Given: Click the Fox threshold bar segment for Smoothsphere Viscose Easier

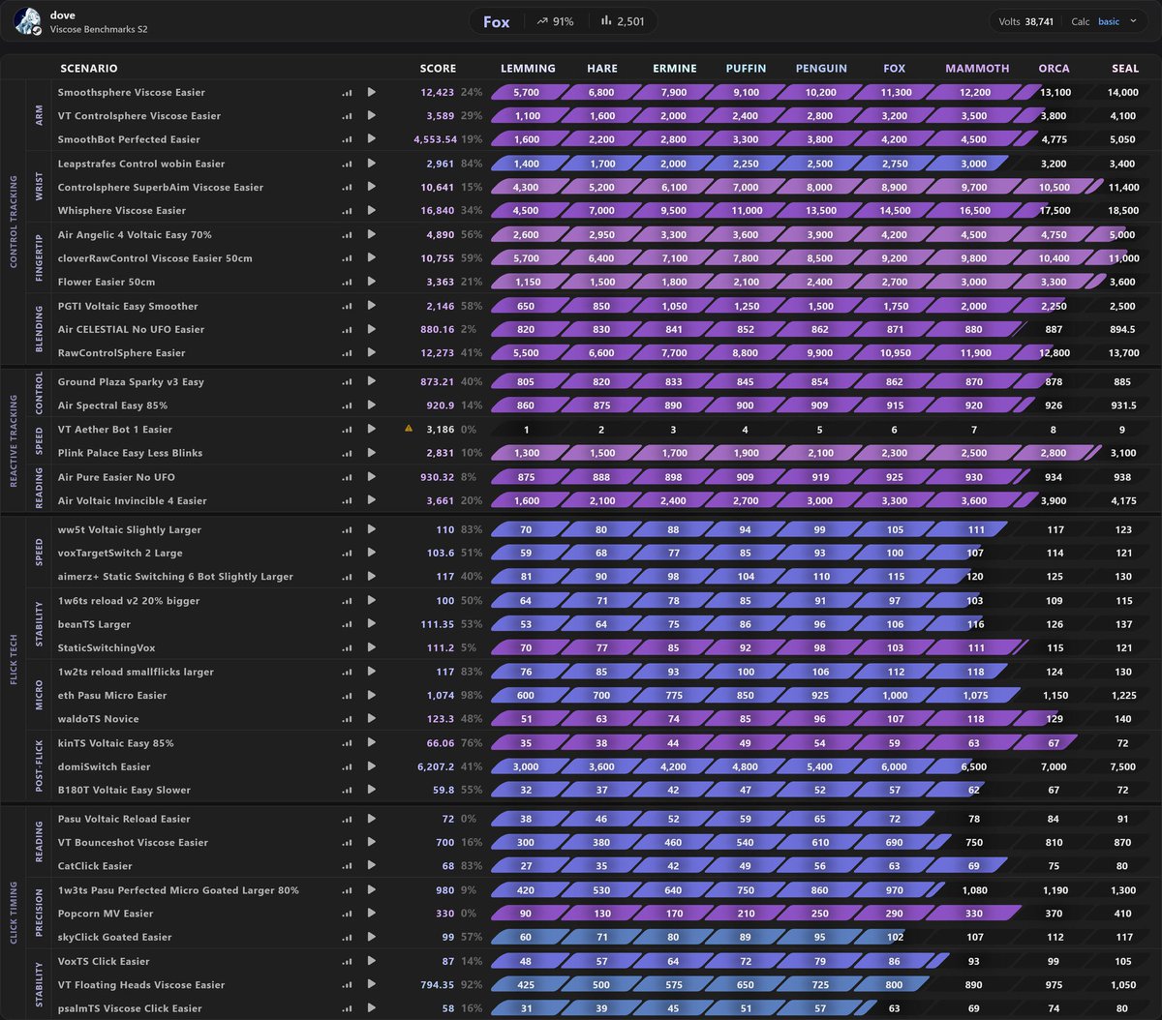Looking at the screenshot, I should click(894, 93).
